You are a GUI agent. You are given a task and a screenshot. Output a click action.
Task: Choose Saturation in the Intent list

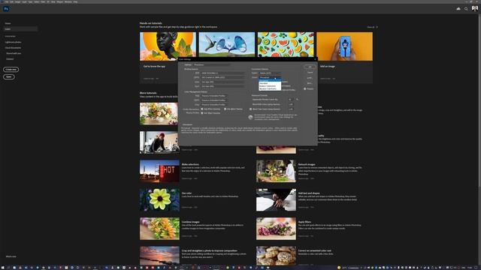point(270,83)
